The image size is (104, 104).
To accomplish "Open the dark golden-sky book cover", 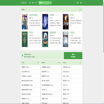I will tap(66, 22).
